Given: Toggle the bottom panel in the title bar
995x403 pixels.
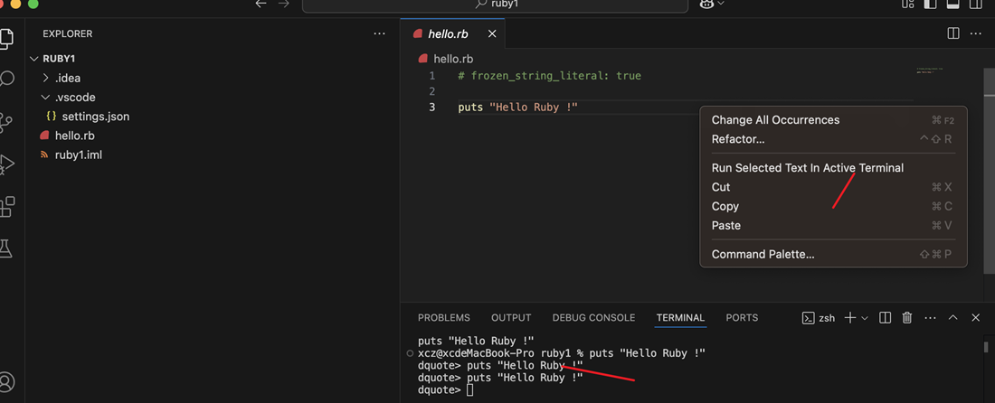Looking at the screenshot, I should (x=952, y=5).
